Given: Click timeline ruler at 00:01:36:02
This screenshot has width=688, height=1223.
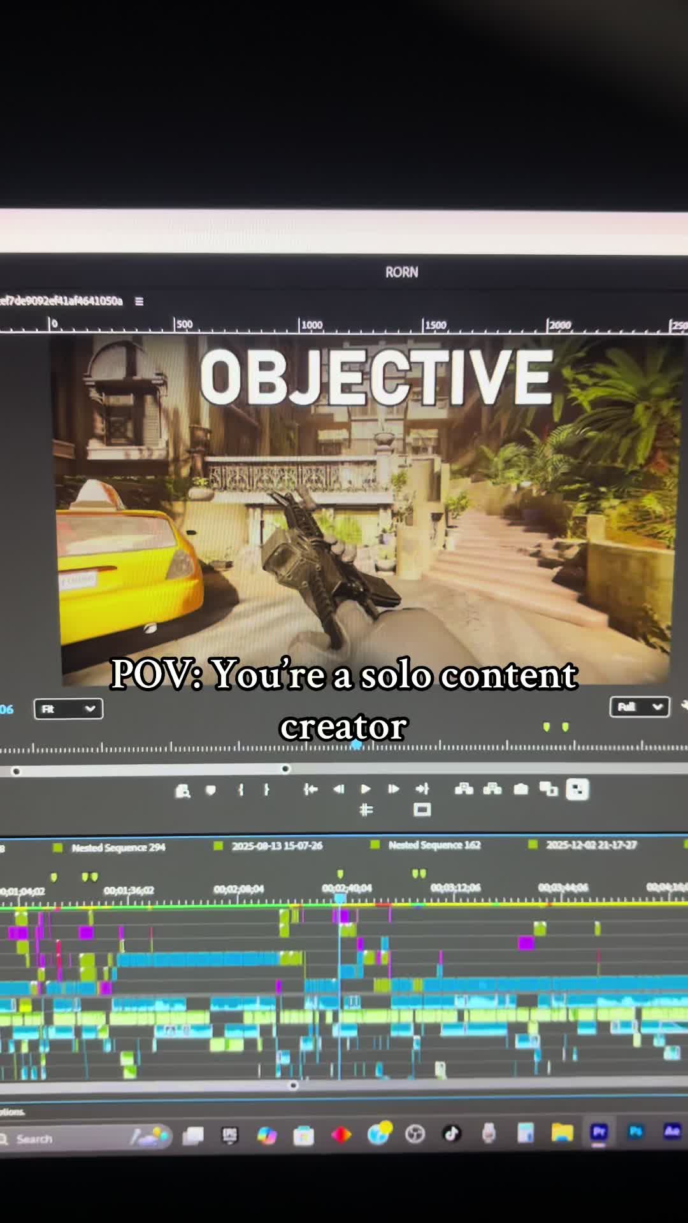Looking at the screenshot, I should pos(129,890).
